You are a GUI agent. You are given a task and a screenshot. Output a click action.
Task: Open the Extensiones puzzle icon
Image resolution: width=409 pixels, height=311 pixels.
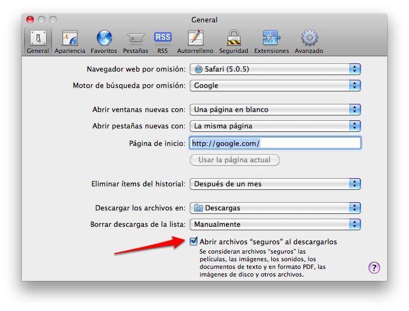coord(271,38)
